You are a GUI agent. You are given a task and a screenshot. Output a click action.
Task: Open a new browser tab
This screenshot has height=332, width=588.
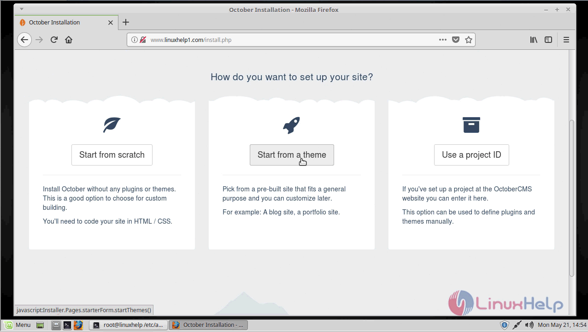tap(126, 22)
